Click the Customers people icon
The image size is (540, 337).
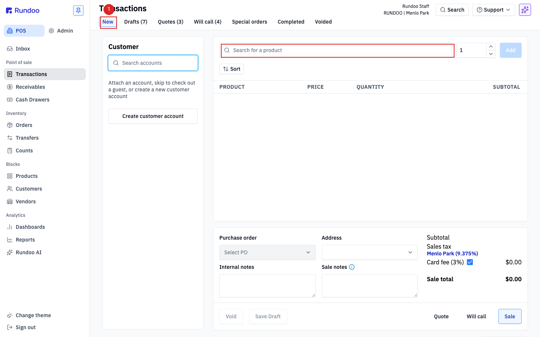click(10, 189)
